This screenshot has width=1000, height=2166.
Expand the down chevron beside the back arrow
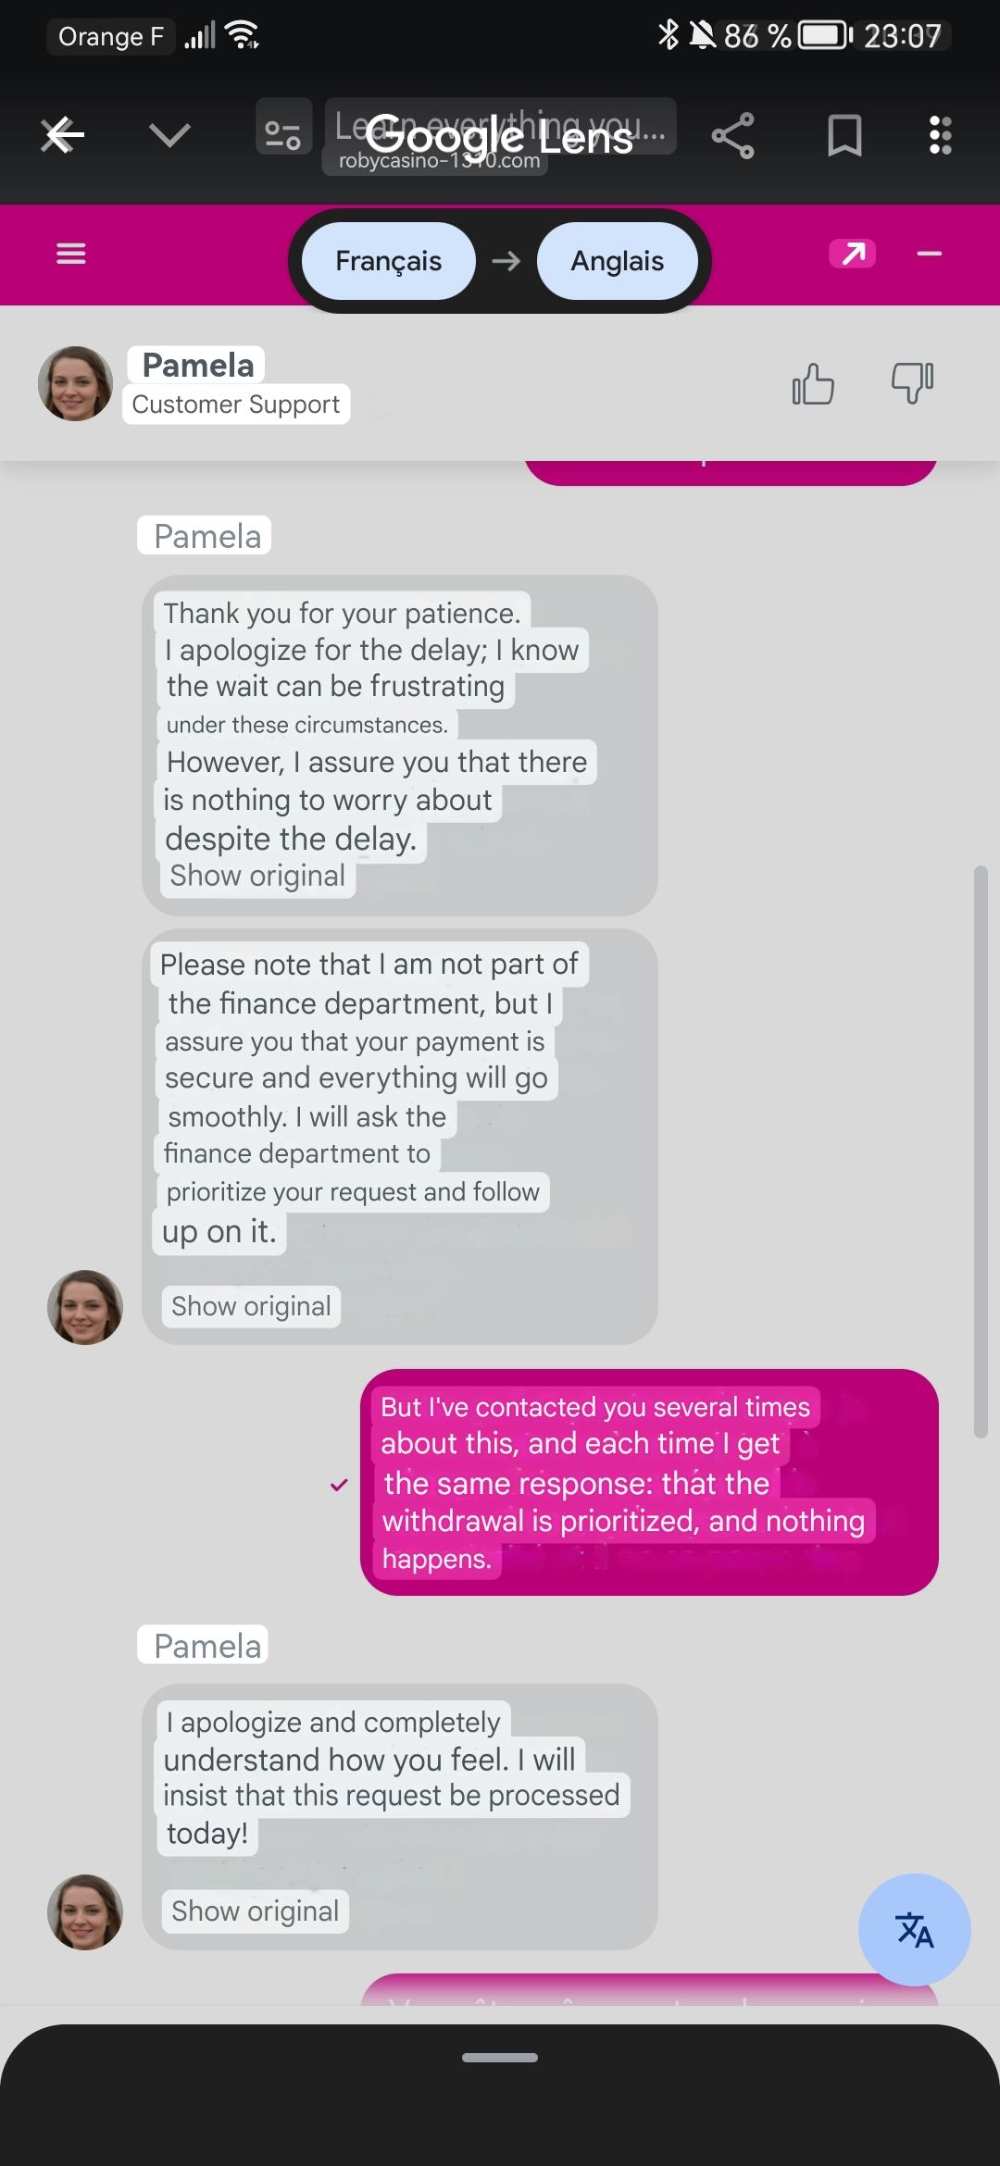coord(169,136)
